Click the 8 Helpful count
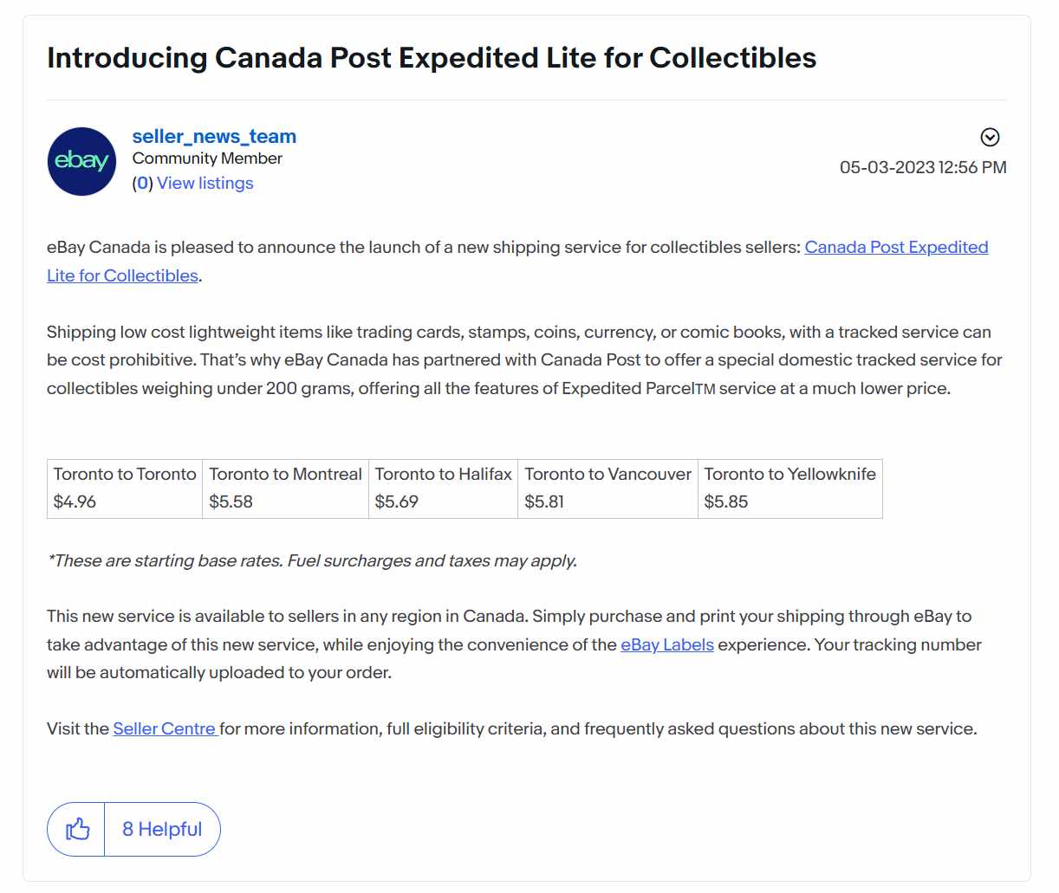This screenshot has height=893, width=1059. click(162, 829)
